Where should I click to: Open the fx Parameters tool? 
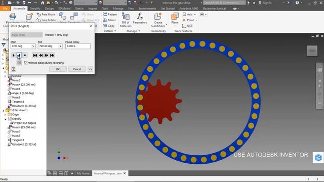140,18
